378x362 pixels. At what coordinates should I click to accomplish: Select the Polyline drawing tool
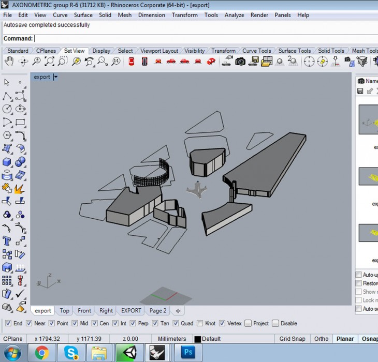tap(7, 96)
